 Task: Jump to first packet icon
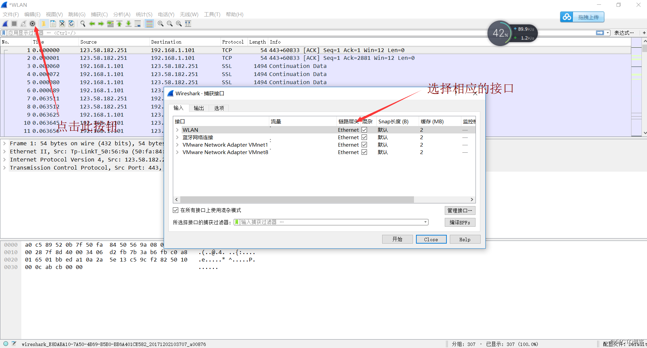[x=119, y=24]
